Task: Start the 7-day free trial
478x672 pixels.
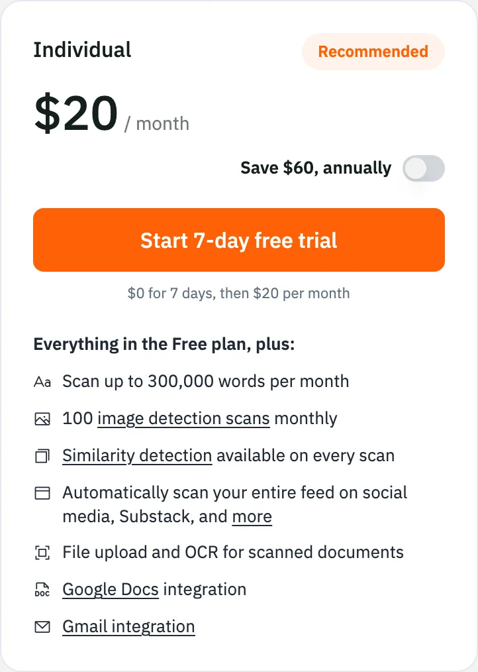Action: (239, 240)
